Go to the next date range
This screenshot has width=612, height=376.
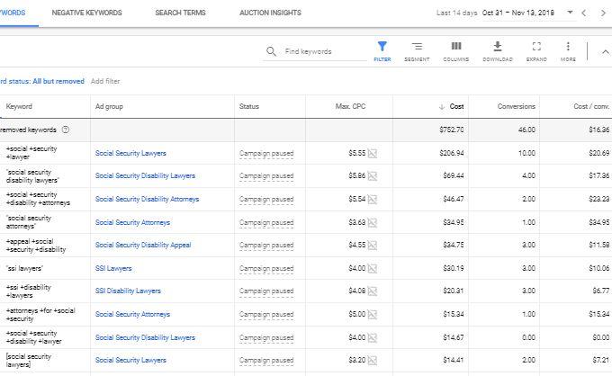pos(603,13)
